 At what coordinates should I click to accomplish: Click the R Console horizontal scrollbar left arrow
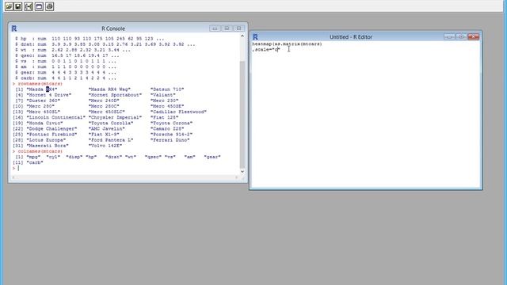pos(13,177)
